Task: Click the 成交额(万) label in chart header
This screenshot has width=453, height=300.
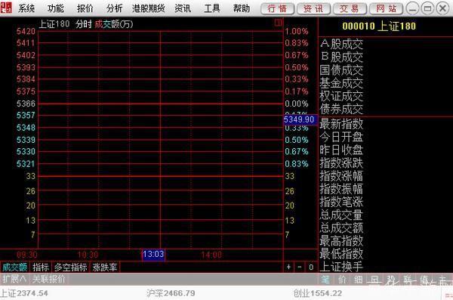Action: [114, 24]
